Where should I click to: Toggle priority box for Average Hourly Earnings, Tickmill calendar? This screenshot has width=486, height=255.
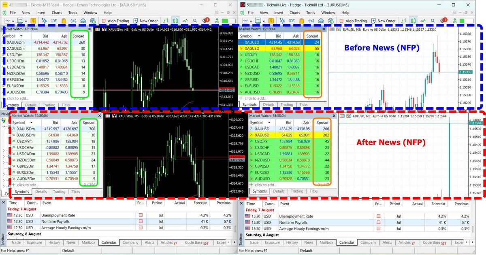point(378,228)
